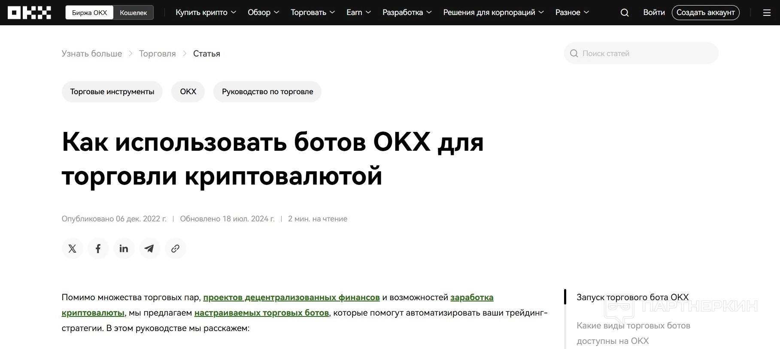The width and height of the screenshot is (780, 349).
Task: Select the Статья breadcrumb item
Action: [x=206, y=54]
